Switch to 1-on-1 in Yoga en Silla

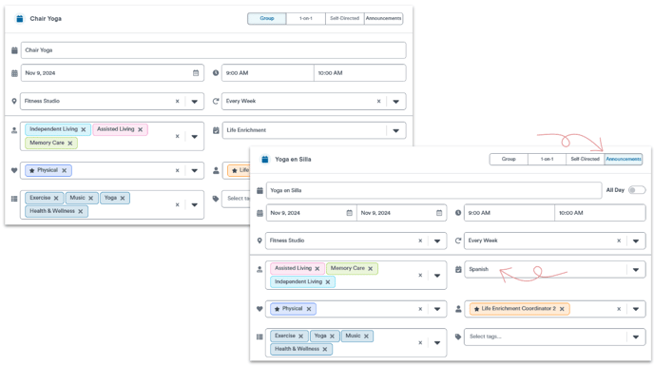pos(547,159)
